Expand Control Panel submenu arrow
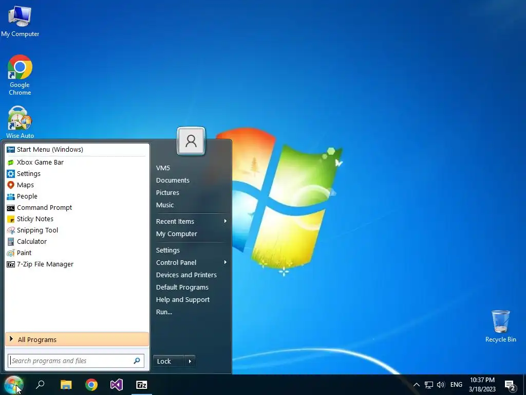 click(226, 262)
